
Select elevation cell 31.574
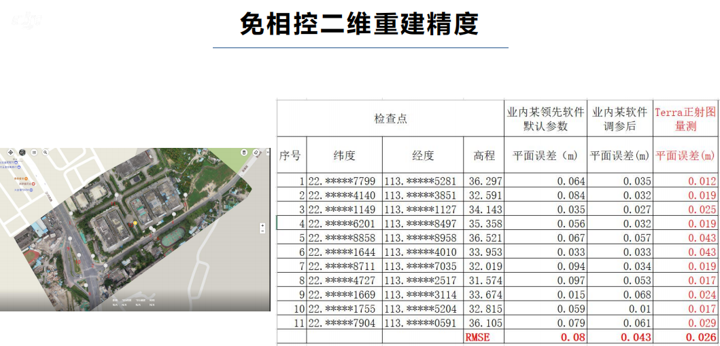pos(484,280)
